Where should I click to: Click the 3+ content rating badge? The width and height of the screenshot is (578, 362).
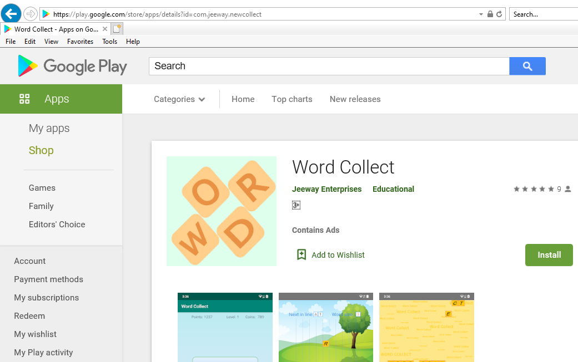tap(296, 205)
